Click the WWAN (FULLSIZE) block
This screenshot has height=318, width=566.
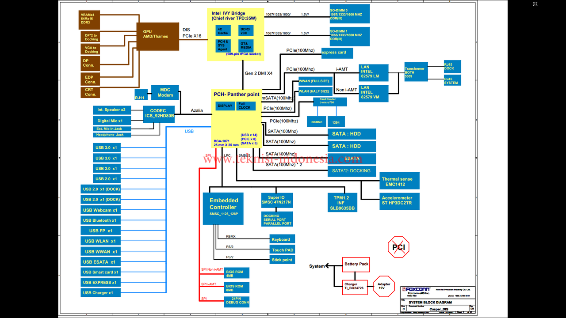click(x=314, y=81)
